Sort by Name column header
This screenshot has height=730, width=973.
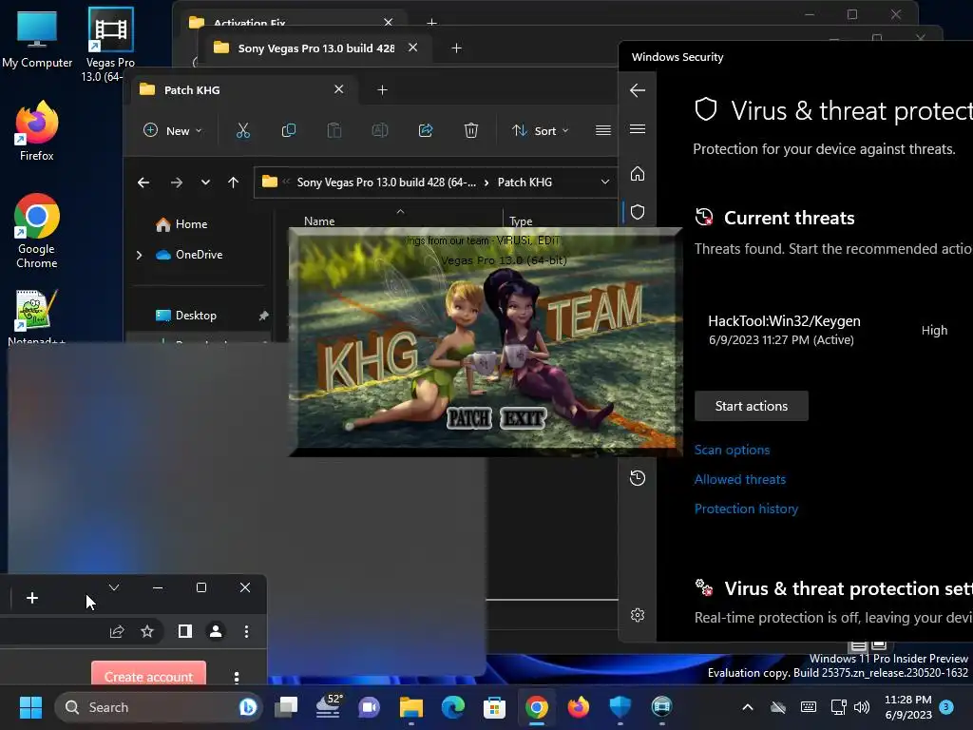(x=319, y=221)
